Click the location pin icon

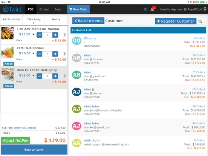[x=205, y=9]
